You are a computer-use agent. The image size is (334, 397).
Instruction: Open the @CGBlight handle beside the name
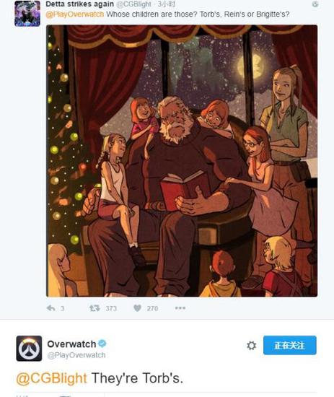[x=133, y=4]
